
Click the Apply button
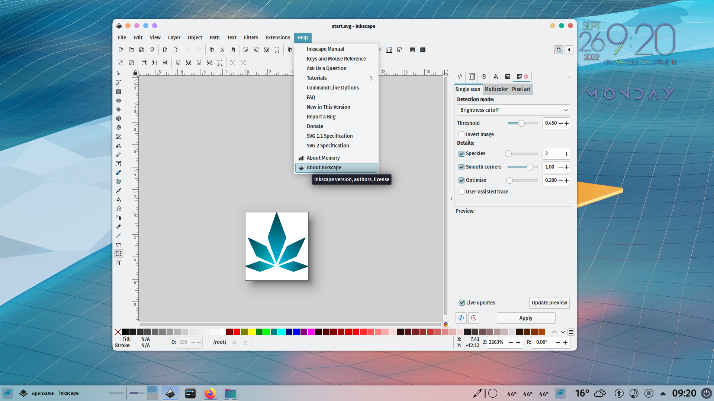(526, 318)
